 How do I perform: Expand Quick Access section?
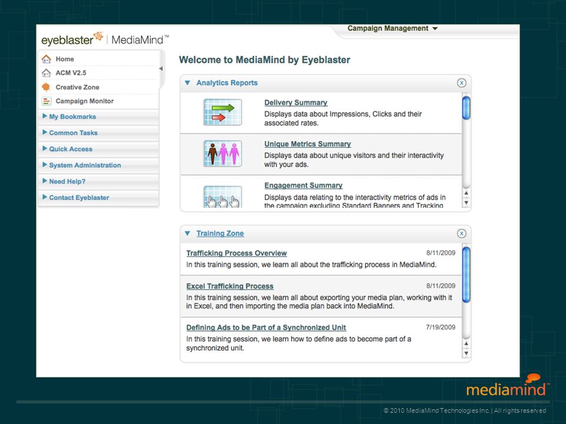pos(98,149)
